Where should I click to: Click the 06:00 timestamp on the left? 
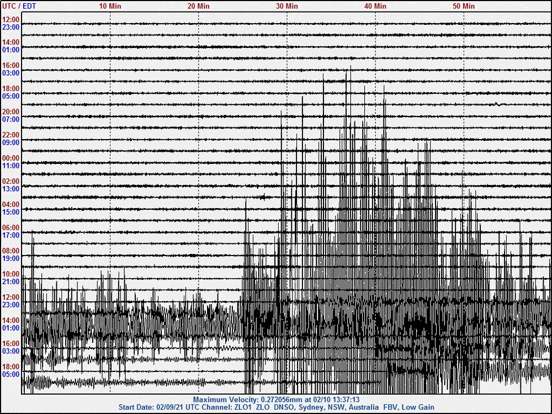point(9,227)
